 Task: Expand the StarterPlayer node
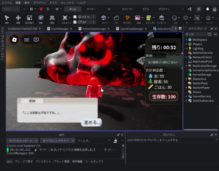point(186,87)
